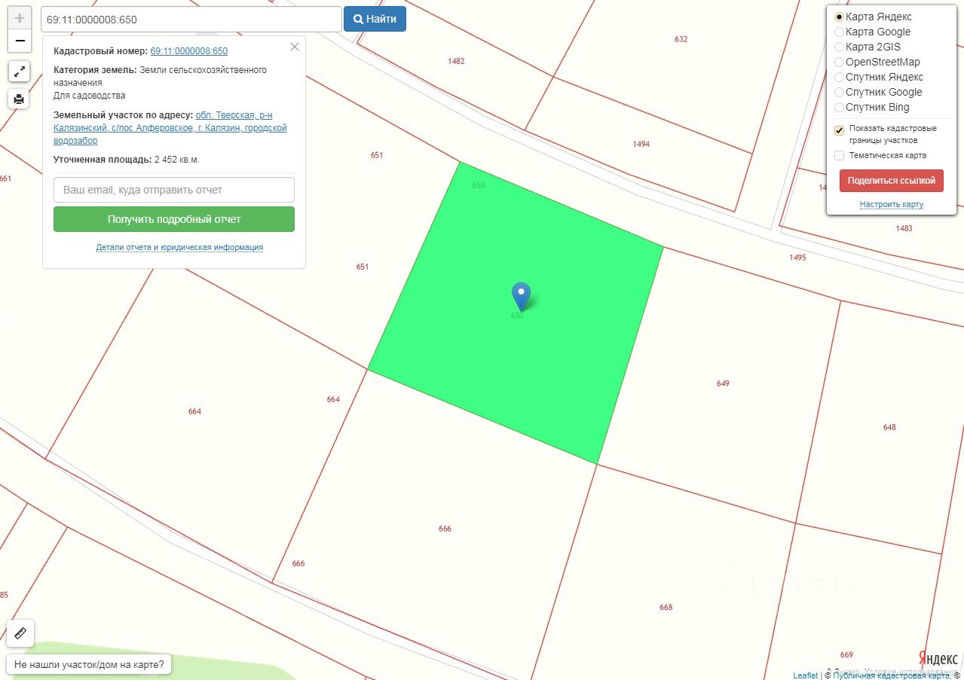Click parcel label 649 on map

coord(723,383)
